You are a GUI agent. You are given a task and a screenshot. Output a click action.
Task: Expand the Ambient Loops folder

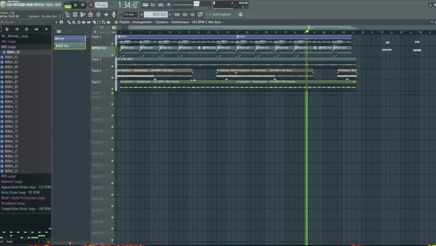coord(12,182)
